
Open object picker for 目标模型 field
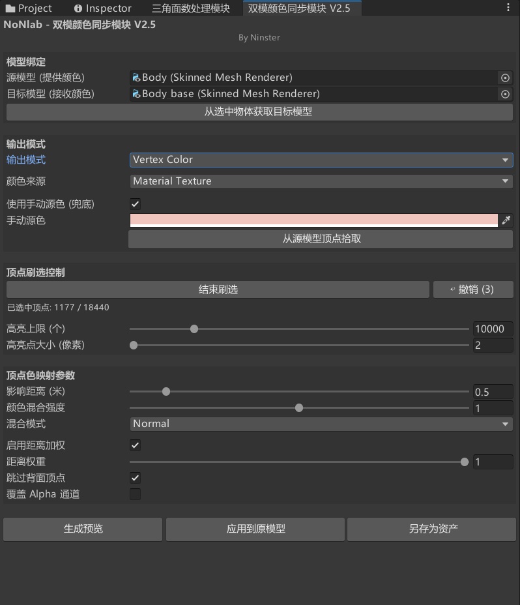tap(505, 94)
